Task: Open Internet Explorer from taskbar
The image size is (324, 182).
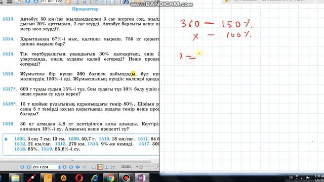Action: point(95,177)
